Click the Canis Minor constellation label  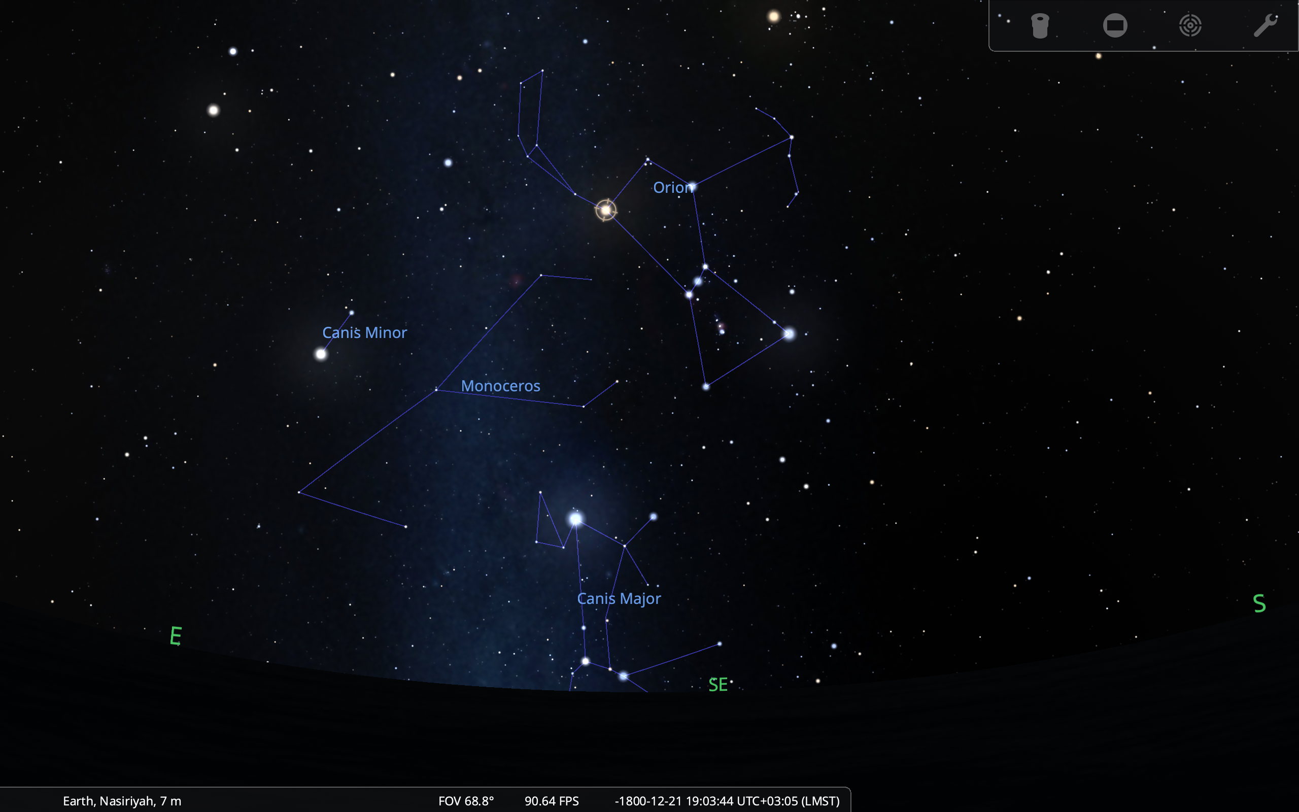(x=364, y=332)
